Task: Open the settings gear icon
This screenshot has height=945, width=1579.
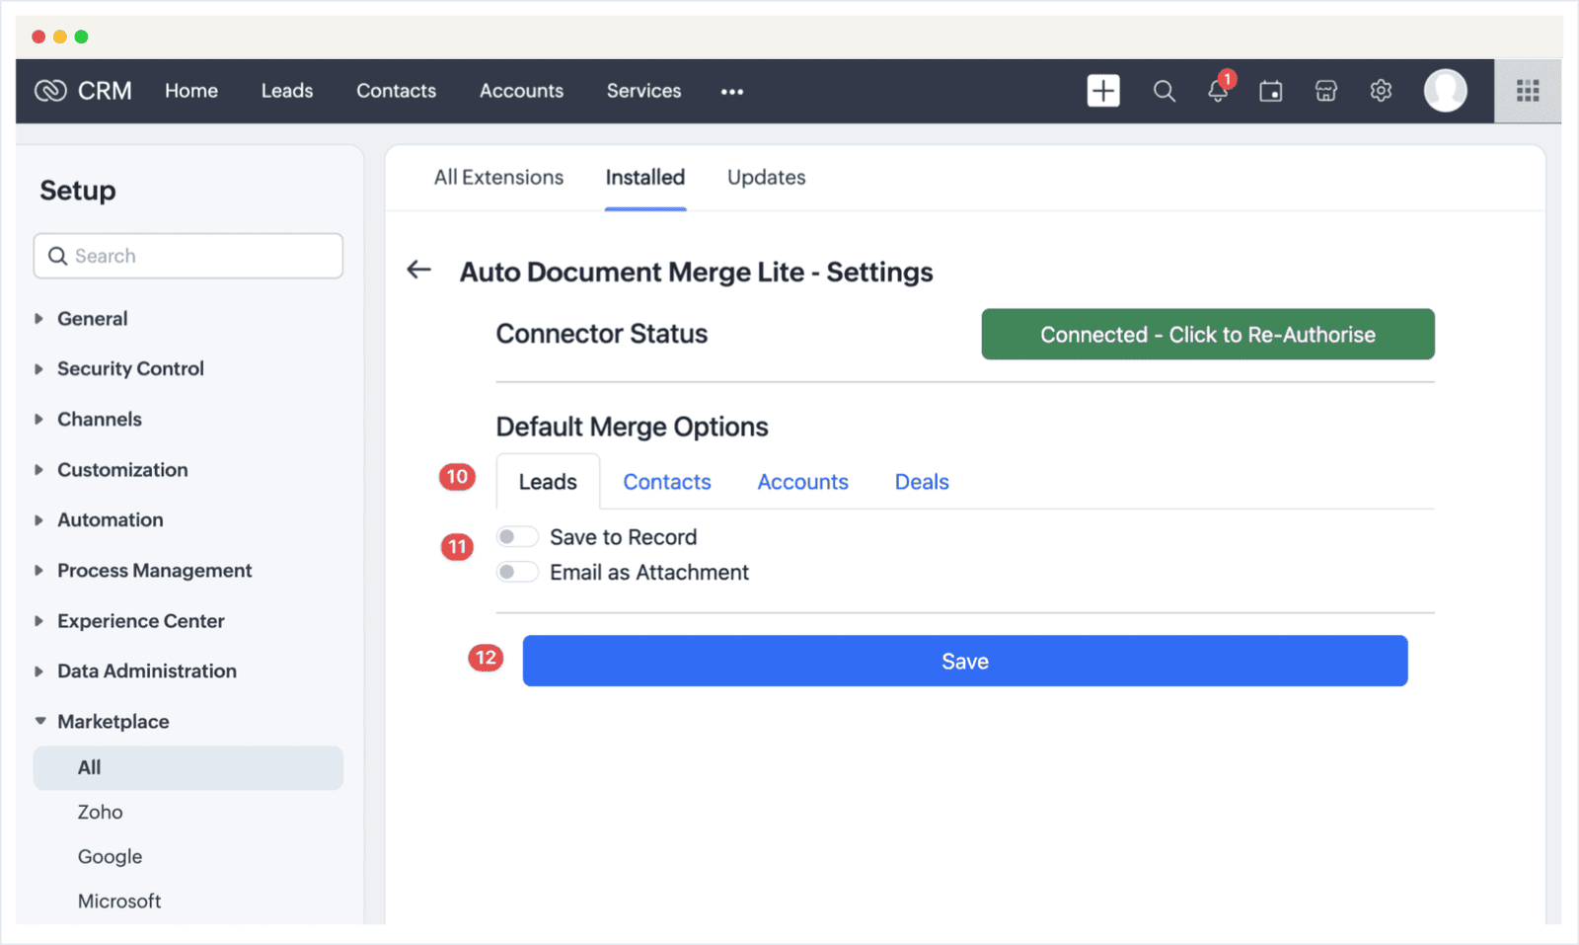Action: click(x=1381, y=91)
